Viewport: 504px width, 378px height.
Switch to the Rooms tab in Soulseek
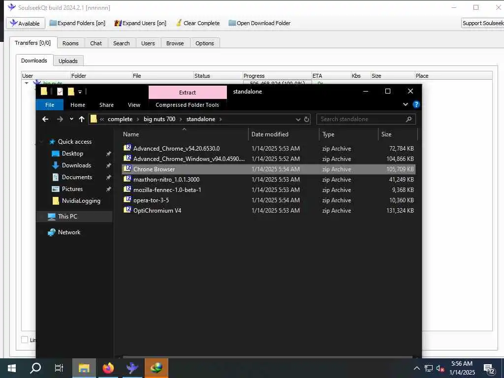(x=70, y=43)
